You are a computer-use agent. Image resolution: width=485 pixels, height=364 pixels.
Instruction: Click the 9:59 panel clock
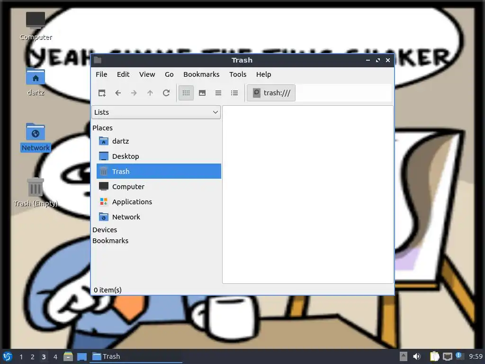coord(476,356)
